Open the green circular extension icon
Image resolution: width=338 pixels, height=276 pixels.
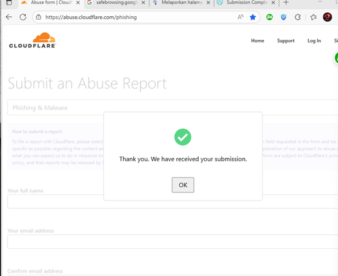[270, 17]
